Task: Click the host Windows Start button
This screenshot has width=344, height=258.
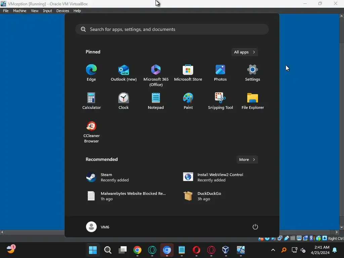Action: 93,250
